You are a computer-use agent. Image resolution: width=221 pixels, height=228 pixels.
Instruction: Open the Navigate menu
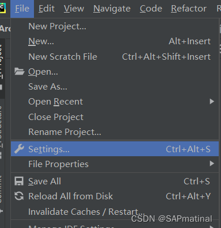[112, 9]
